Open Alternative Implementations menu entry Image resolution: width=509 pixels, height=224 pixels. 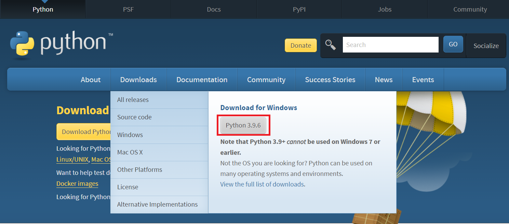tap(159, 205)
